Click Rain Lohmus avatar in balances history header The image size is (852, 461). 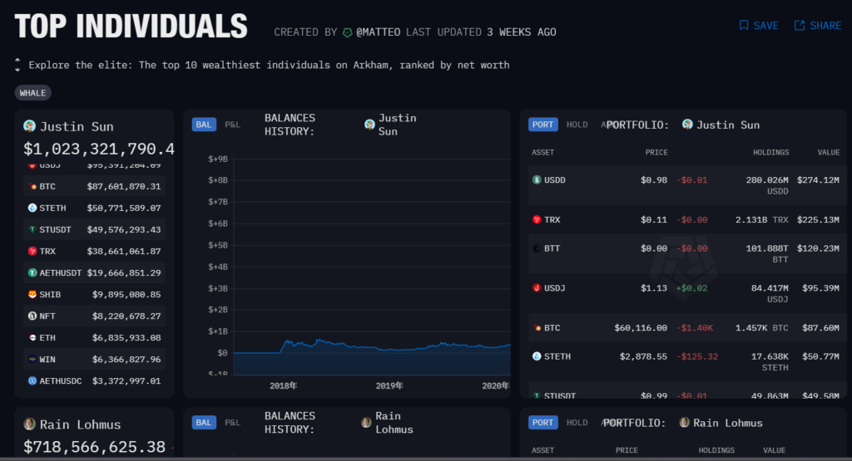pos(366,423)
